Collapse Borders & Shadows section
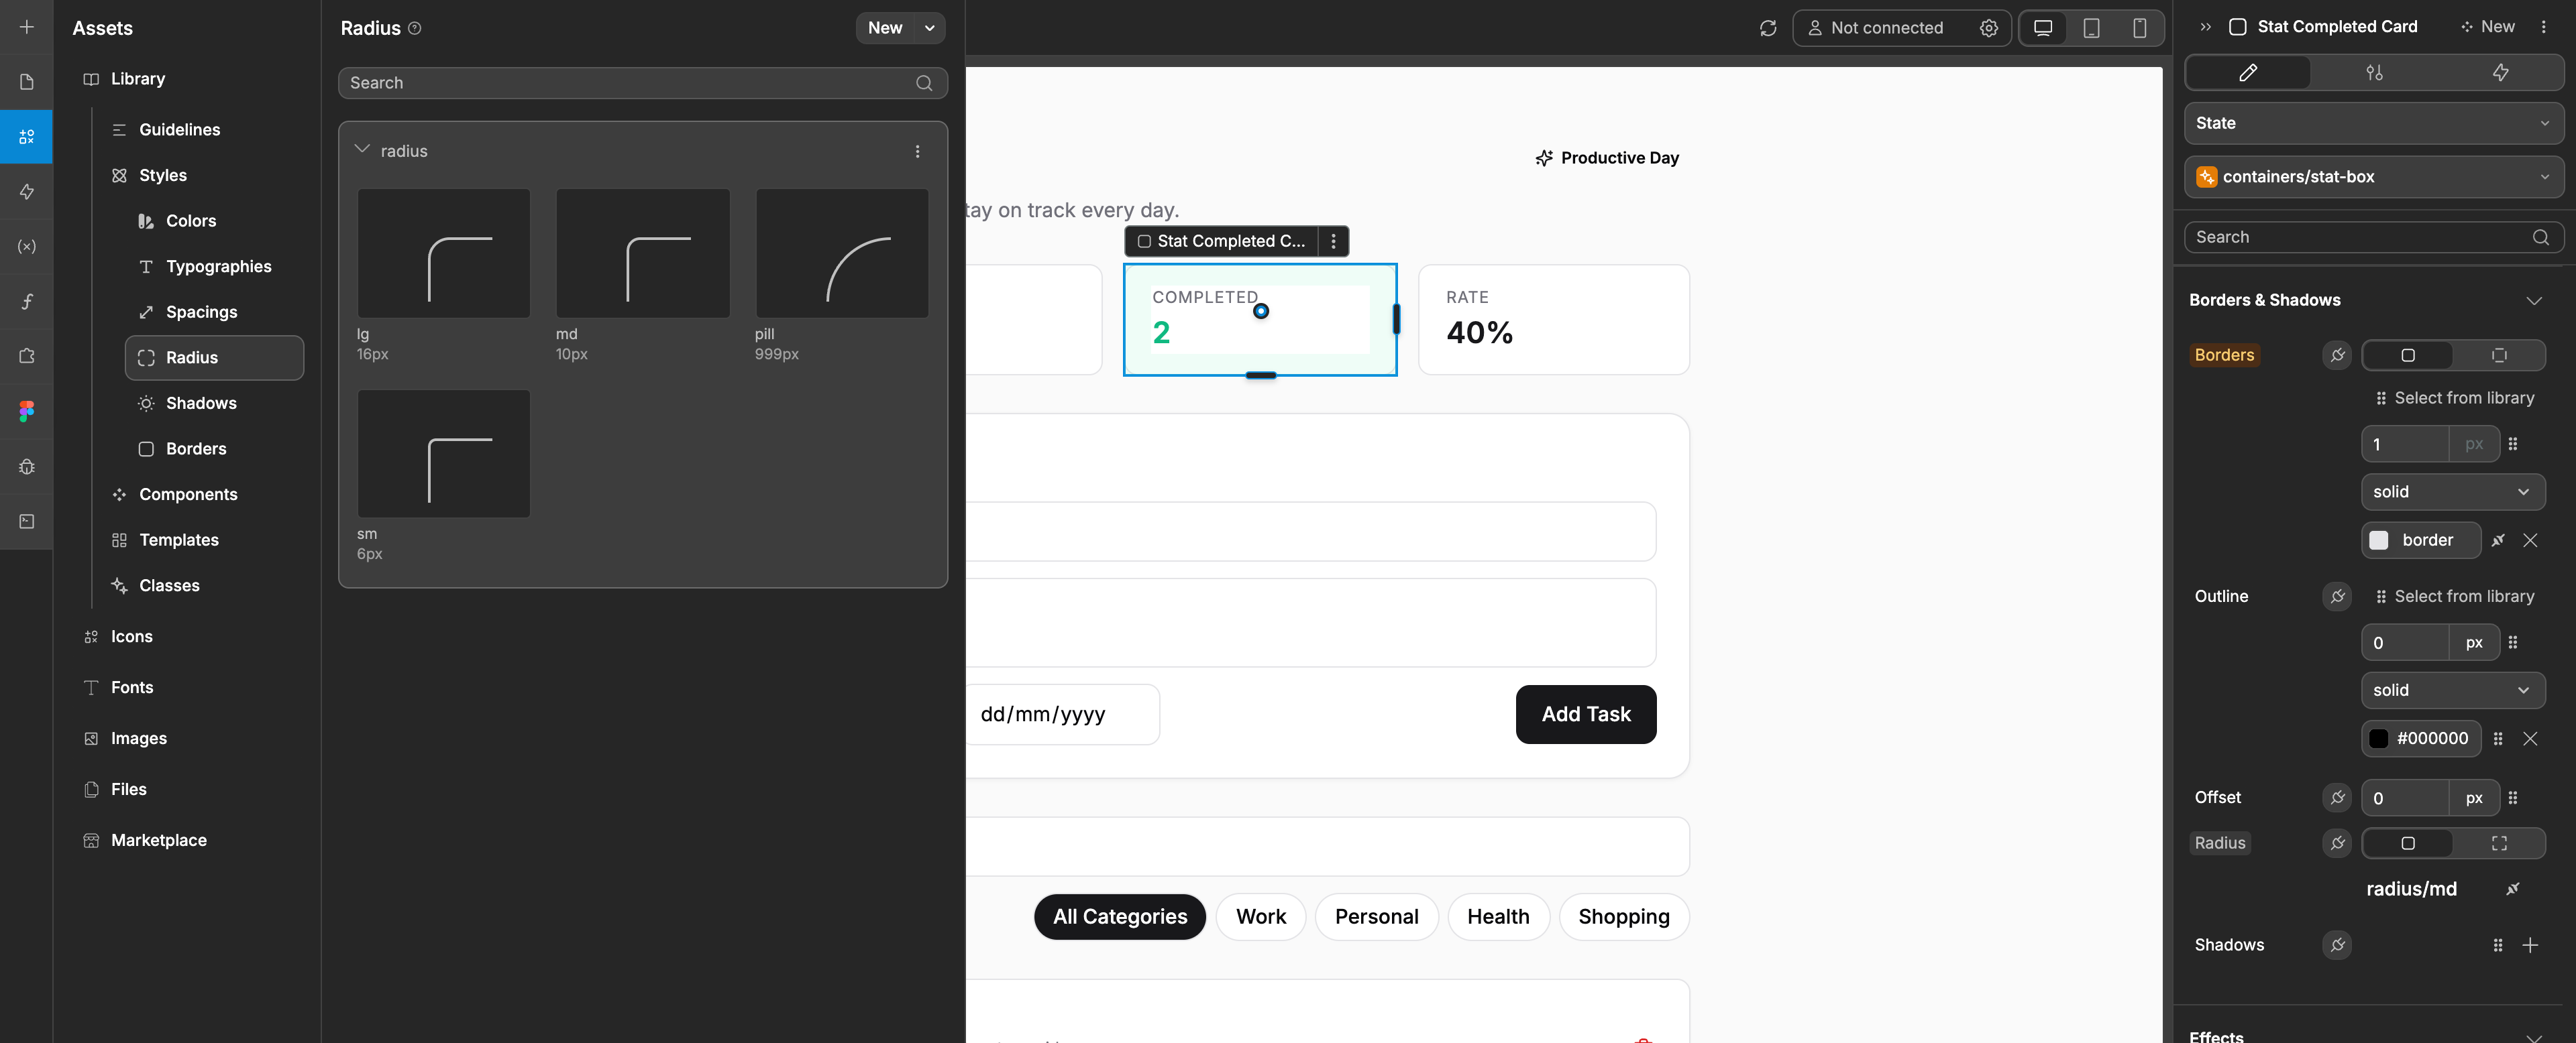 pos(2533,300)
